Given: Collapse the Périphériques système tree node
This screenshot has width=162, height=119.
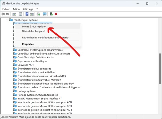Looking at the screenshot, I should pyautogui.click(x=7, y=20).
